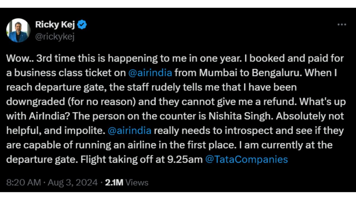
Task: Select Ricky Kej's profile photo
Action: [x=18, y=31]
